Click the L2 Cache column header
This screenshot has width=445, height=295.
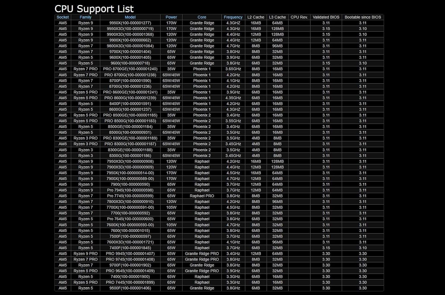click(x=256, y=17)
